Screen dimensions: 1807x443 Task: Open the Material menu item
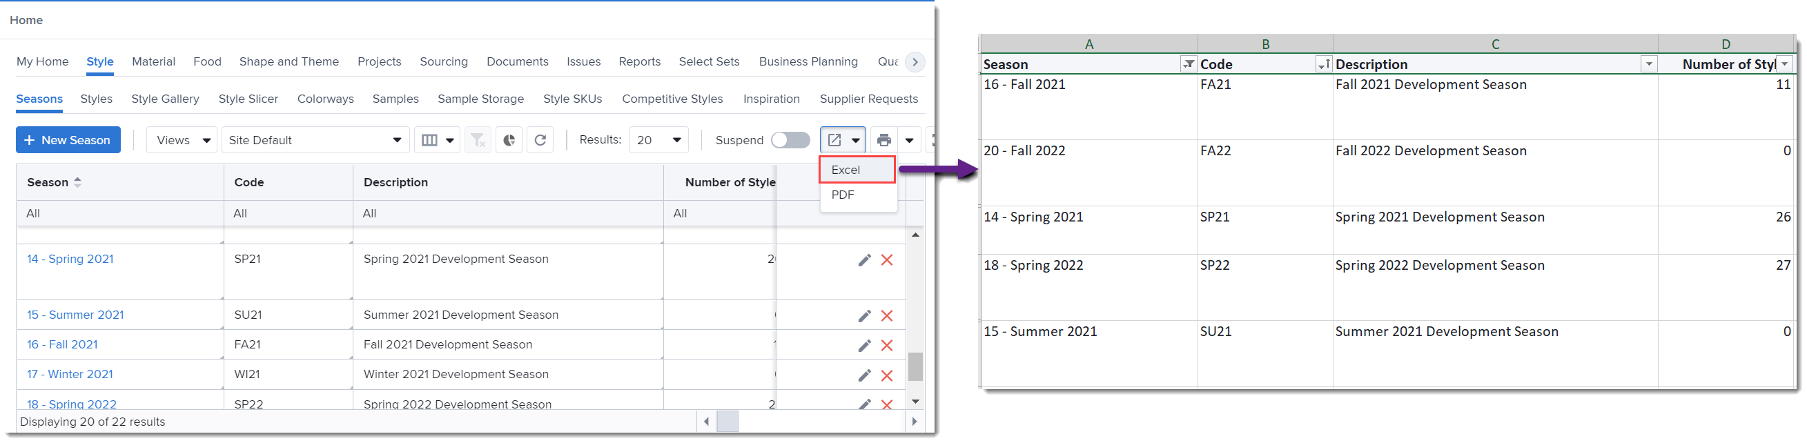[x=154, y=61]
